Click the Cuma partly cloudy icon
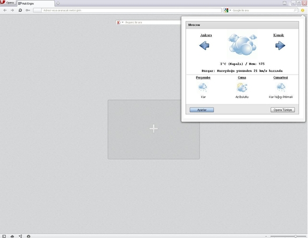The height and width of the screenshot is (238, 308). (242, 87)
